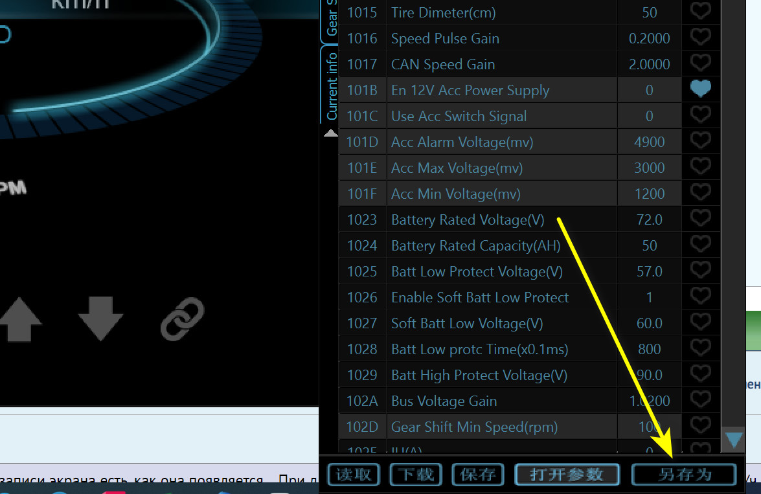Click small up triangle below Current info tab
Viewport: 761px width, 494px height.
330,133
